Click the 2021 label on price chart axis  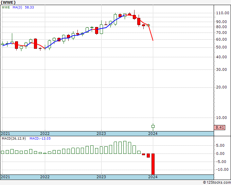pos(5,133)
